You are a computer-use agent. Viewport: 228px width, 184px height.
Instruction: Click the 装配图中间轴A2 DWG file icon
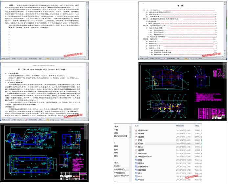(x=136, y=157)
